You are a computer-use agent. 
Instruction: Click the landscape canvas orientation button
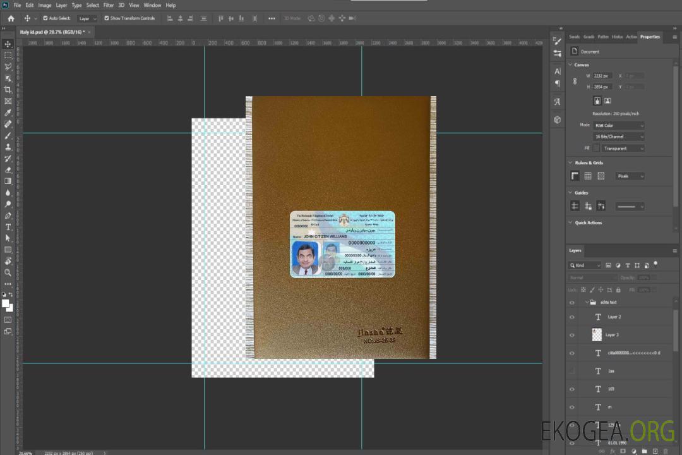607,100
